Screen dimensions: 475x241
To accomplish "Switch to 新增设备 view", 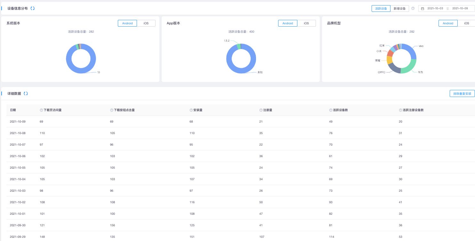I will coord(399,9).
